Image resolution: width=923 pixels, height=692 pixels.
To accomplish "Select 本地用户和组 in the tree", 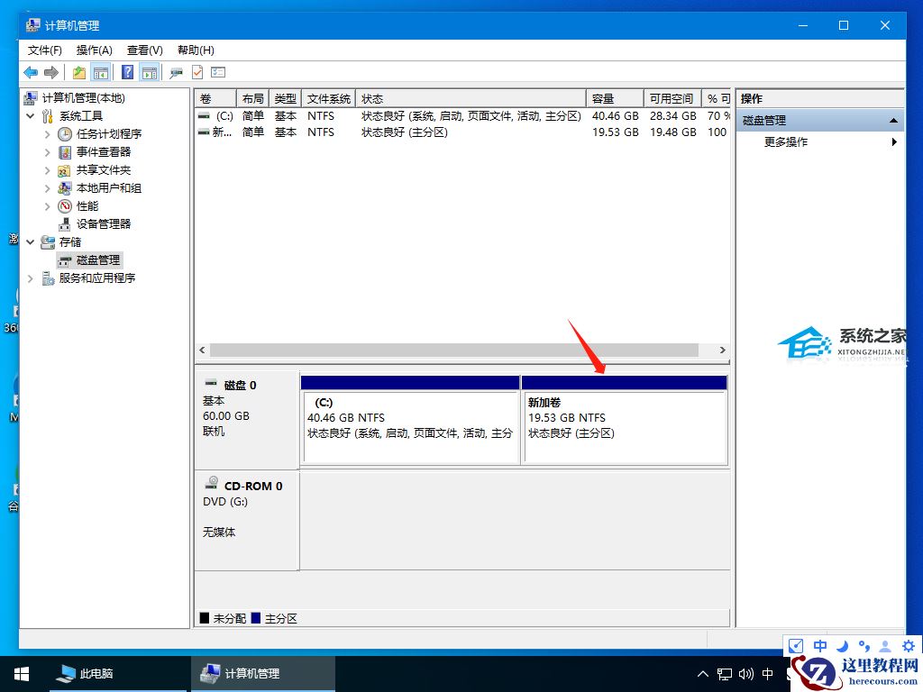I will click(109, 187).
